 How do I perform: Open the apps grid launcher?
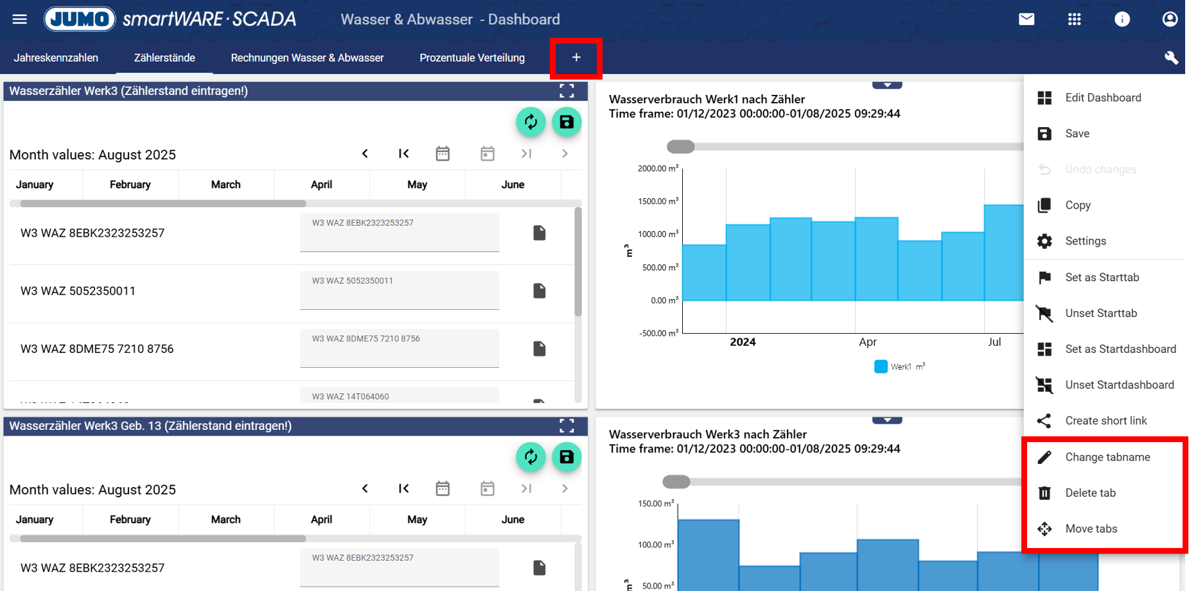[x=1074, y=19]
